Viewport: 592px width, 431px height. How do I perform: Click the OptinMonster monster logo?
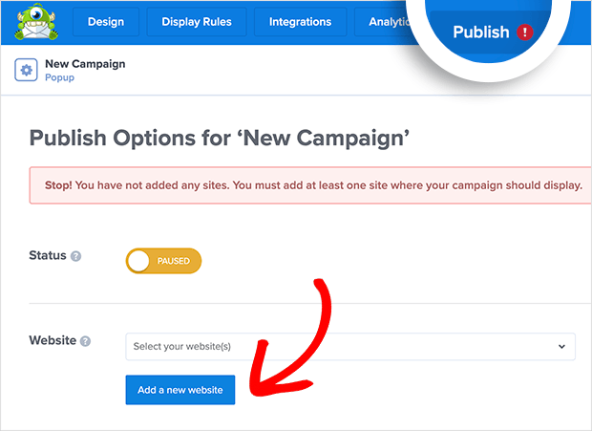36,22
